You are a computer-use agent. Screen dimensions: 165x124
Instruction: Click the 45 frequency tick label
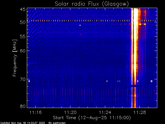[23, 9]
